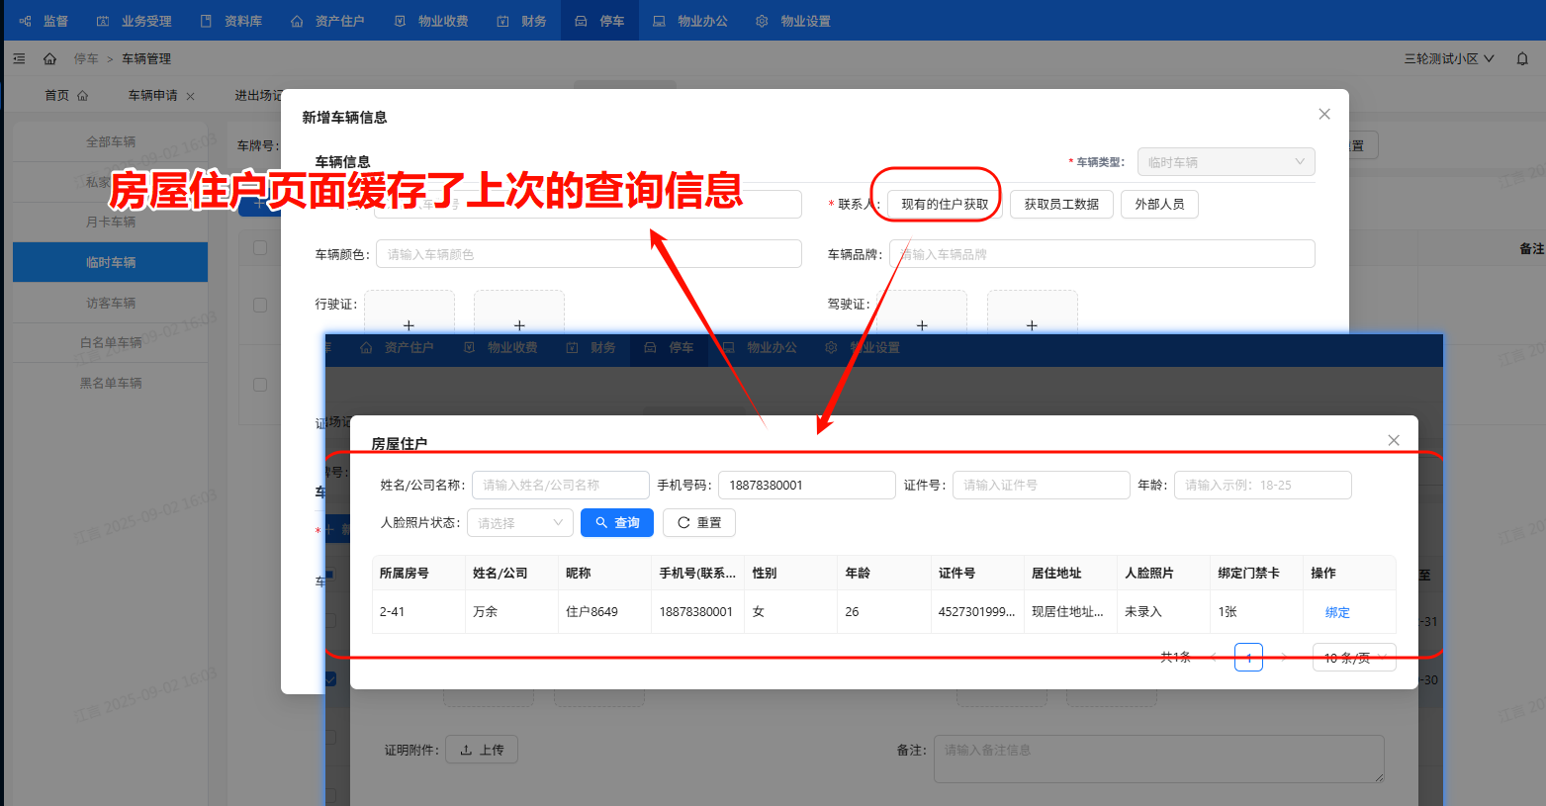Expand the 车辆类型 dropdown
Image resolution: width=1546 pixels, height=806 pixels.
coord(1226,162)
